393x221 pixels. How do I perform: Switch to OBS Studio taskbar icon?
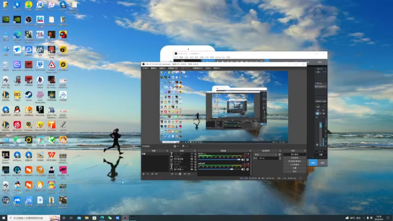125,218
